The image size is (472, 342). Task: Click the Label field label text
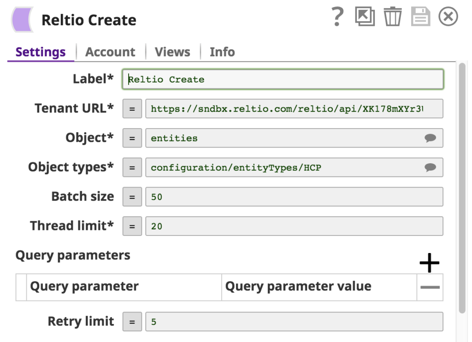tap(93, 79)
